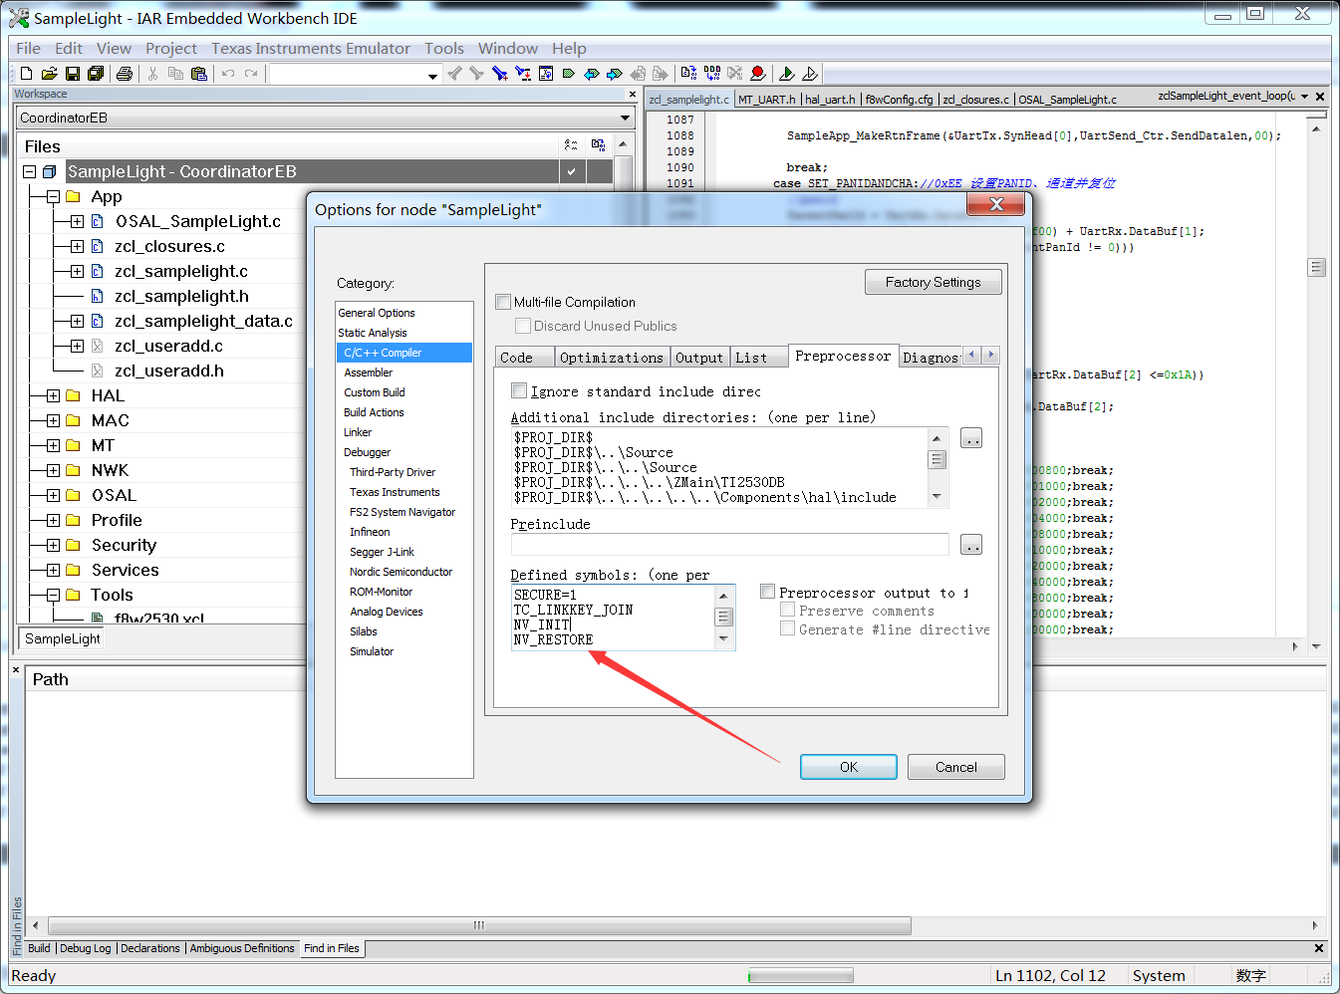Click the Print toolbar icon

point(125,74)
